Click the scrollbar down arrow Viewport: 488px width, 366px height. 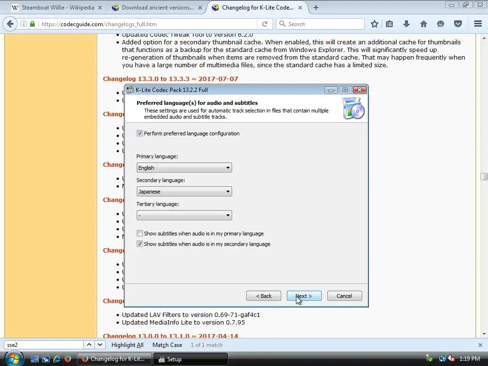pos(484,334)
